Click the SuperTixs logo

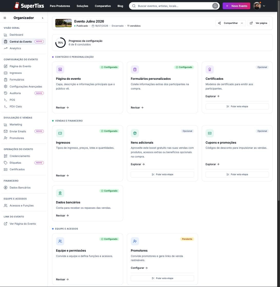pyautogui.click(x=29, y=6)
